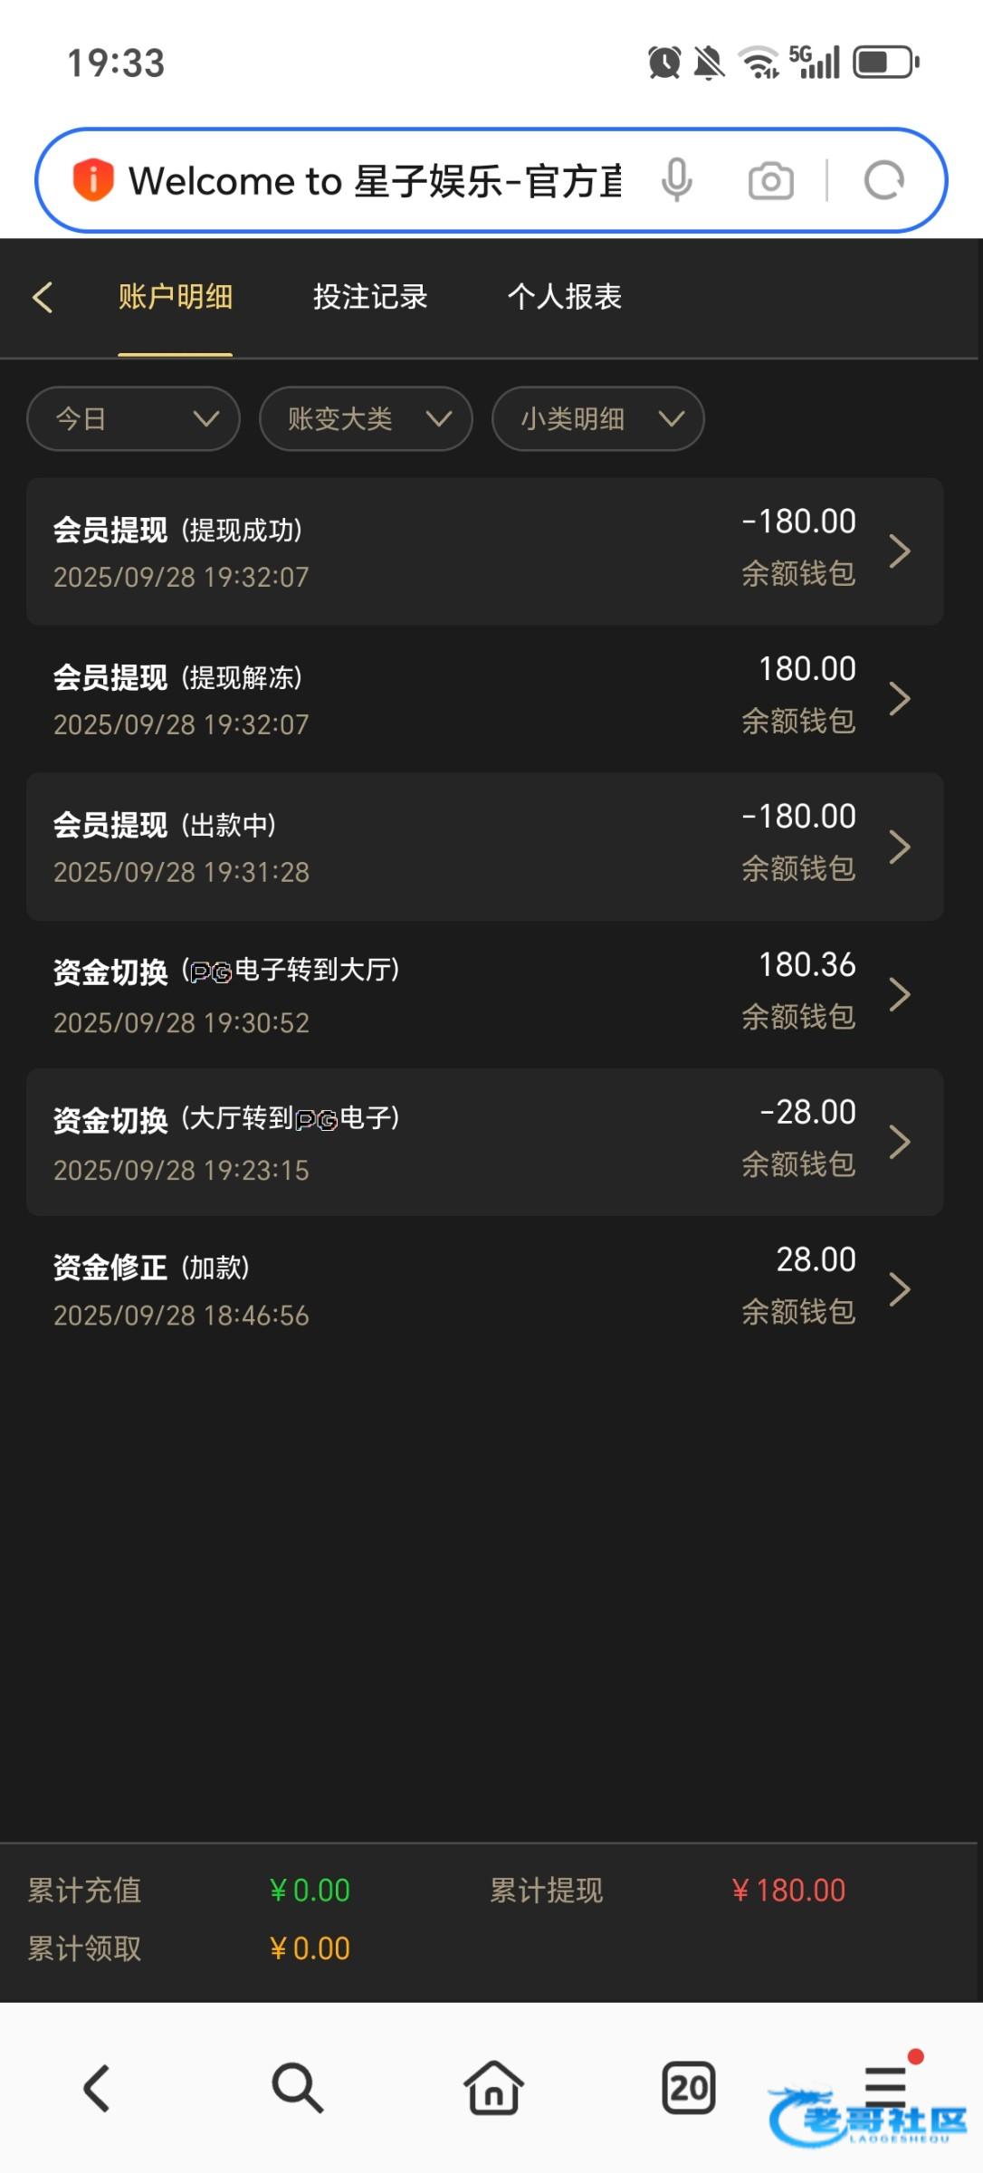Tap the microphone voice search icon

(676, 180)
